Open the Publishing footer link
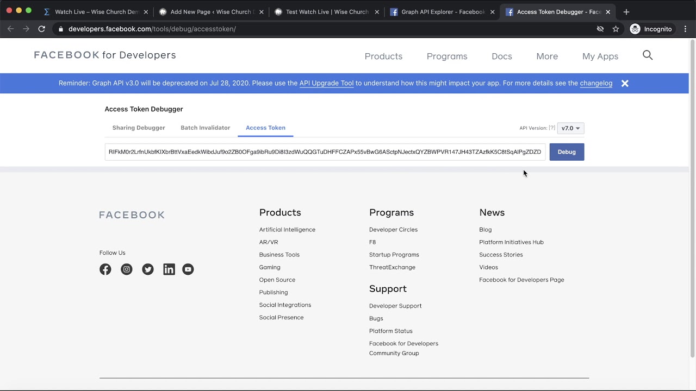The width and height of the screenshot is (696, 391). tap(274, 292)
